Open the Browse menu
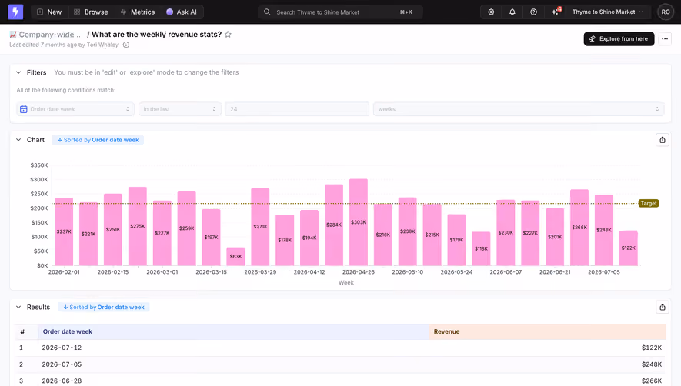This screenshot has width=681, height=386. click(x=91, y=12)
